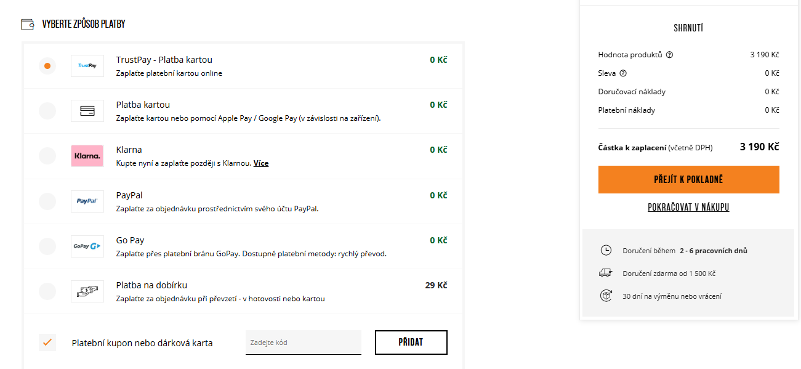Screen dimensions: 801x369
Task: Choose the Go Pay radio button
Action: 47,246
